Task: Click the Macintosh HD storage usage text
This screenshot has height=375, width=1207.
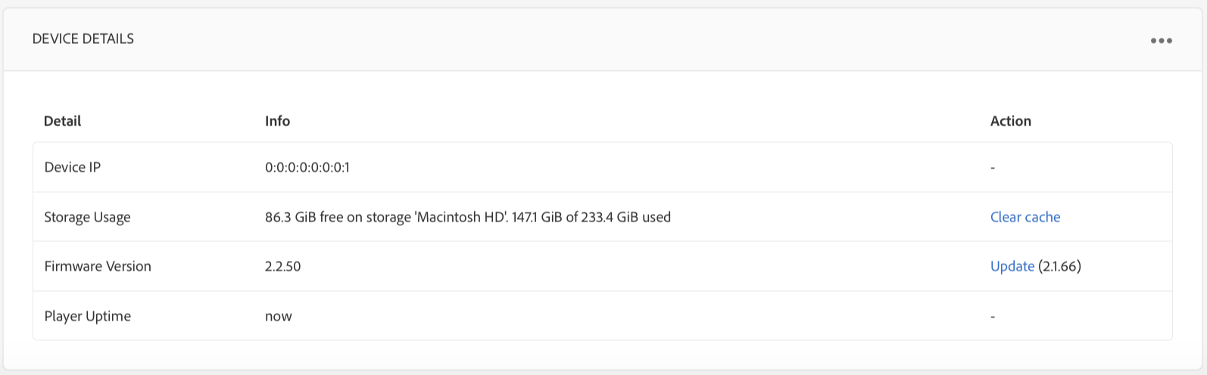Action: 467,217
